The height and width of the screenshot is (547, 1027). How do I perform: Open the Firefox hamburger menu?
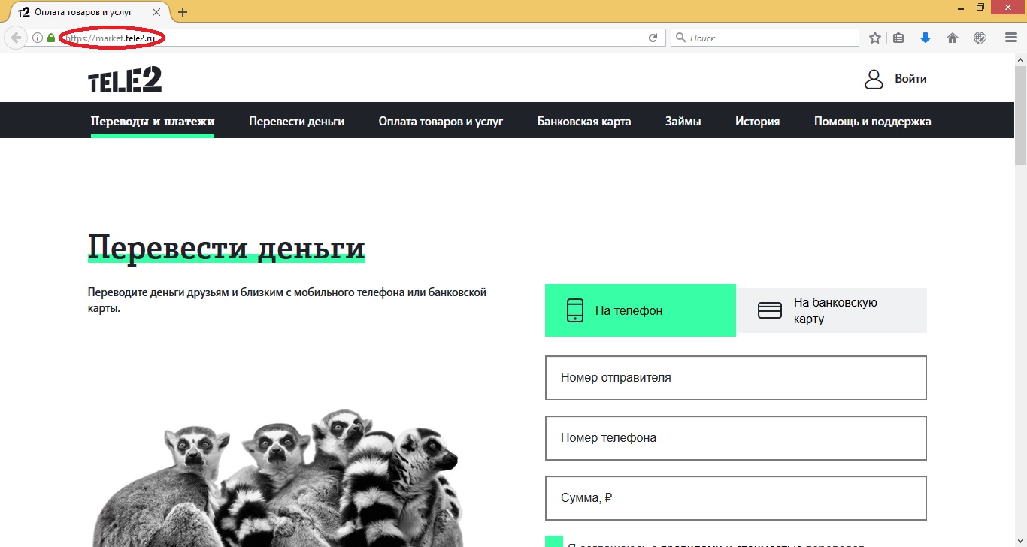1011,38
